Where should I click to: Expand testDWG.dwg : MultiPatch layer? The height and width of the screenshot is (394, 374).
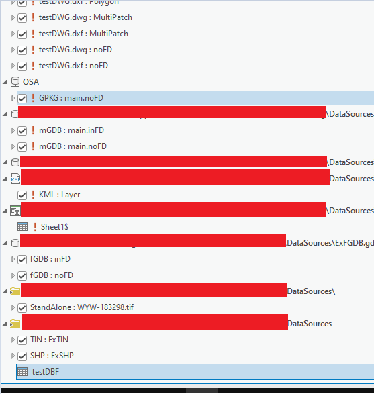(x=13, y=17)
